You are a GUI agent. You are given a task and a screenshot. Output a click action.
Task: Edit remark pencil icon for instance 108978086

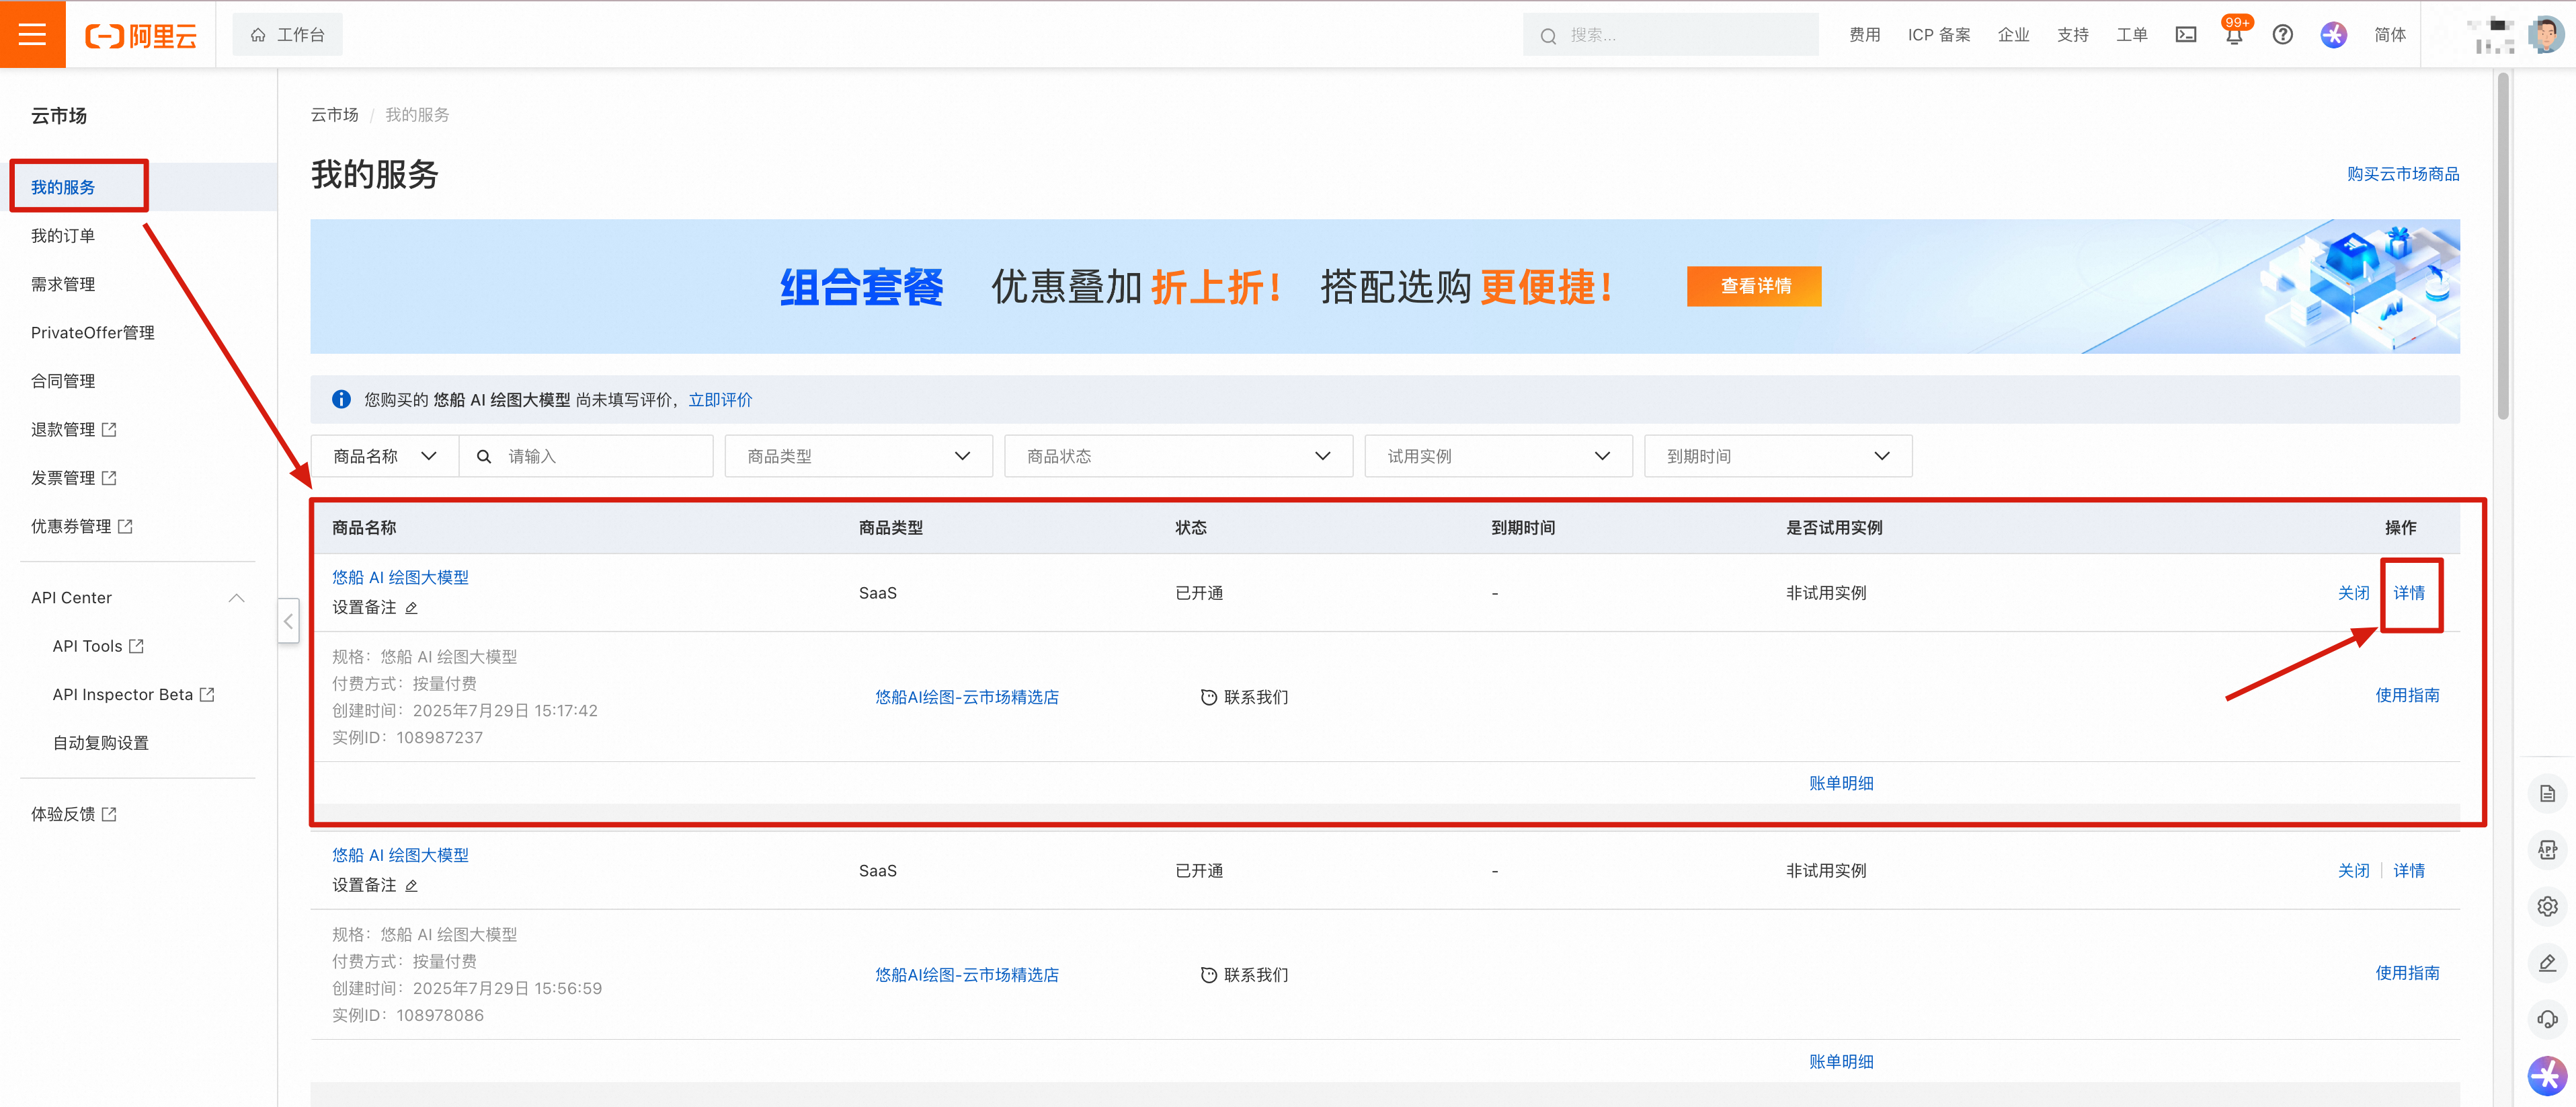tap(411, 886)
